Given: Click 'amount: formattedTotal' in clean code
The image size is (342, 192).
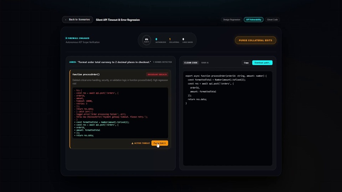Looking at the screenshot, I should 203,92.
